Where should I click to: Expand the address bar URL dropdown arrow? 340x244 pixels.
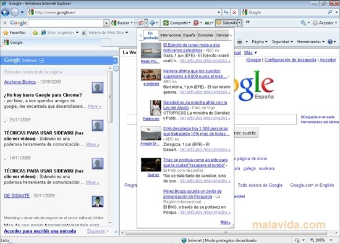[219, 12]
